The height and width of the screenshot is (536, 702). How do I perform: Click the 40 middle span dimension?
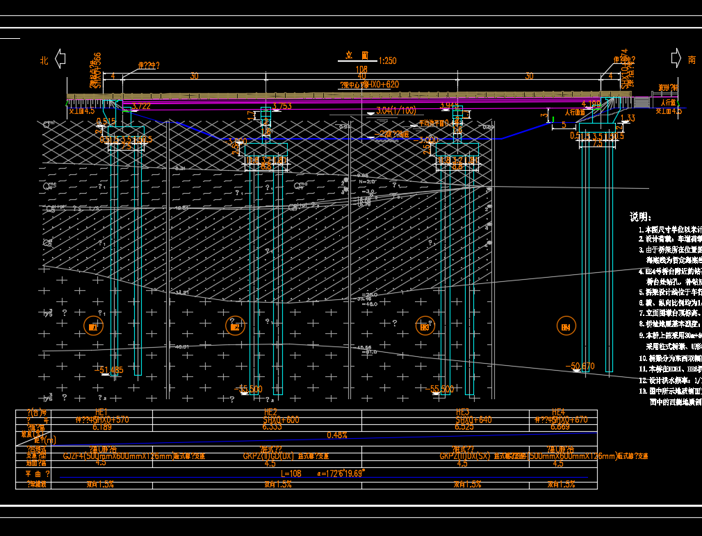361,76
